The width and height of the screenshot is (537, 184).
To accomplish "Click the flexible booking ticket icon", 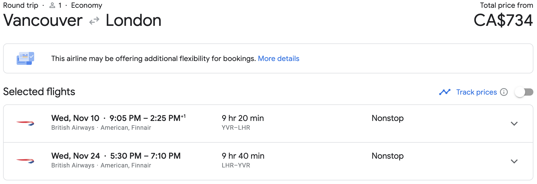I will 25,58.
